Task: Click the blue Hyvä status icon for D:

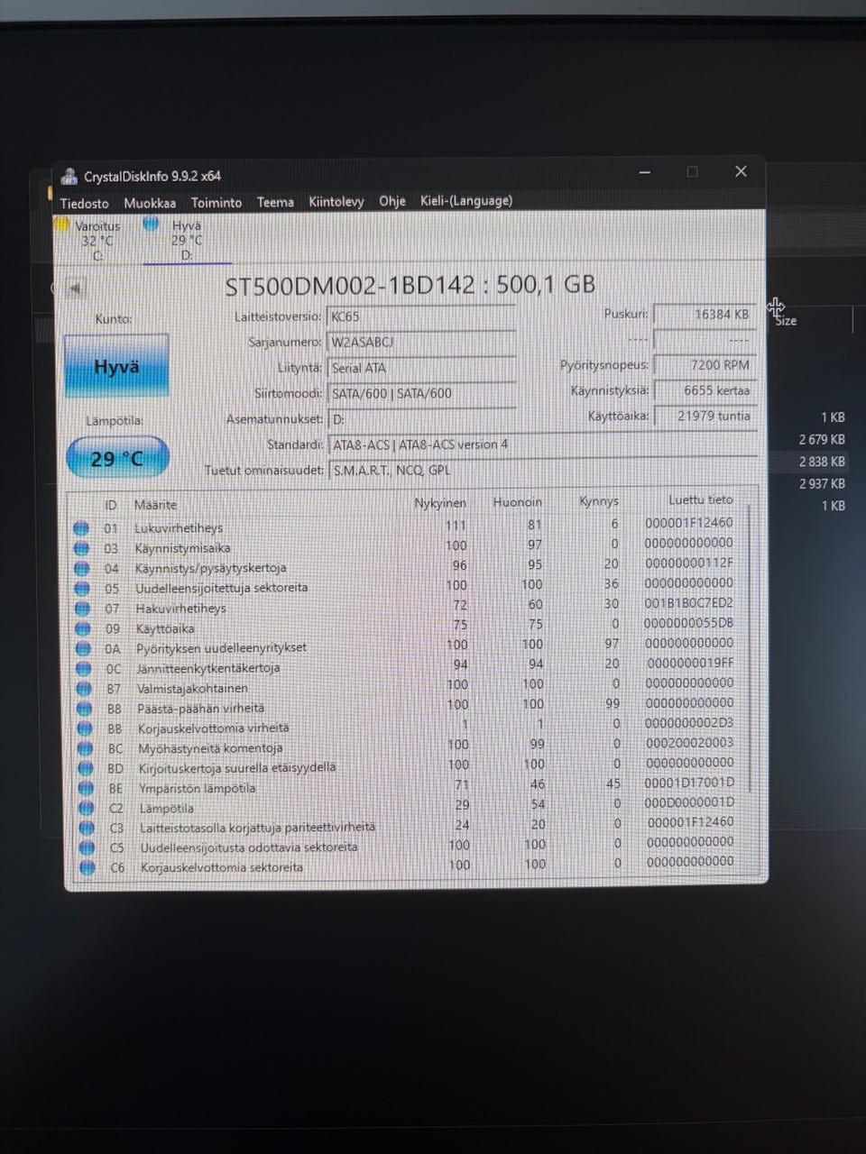Action: click(x=151, y=224)
